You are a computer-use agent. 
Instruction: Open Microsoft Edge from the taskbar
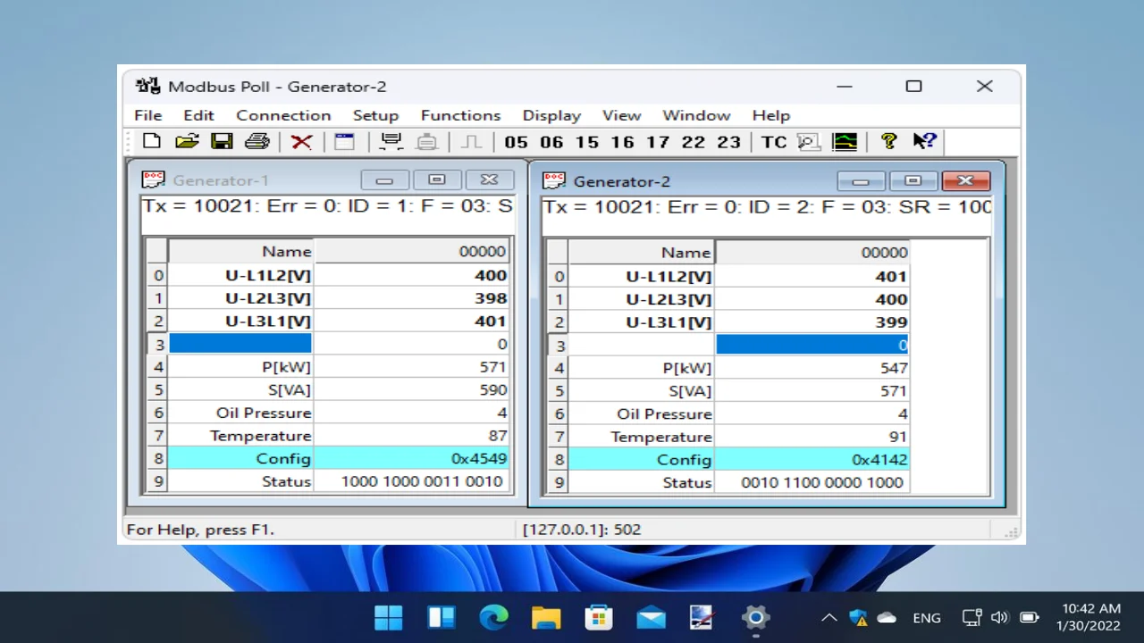pyautogui.click(x=493, y=617)
